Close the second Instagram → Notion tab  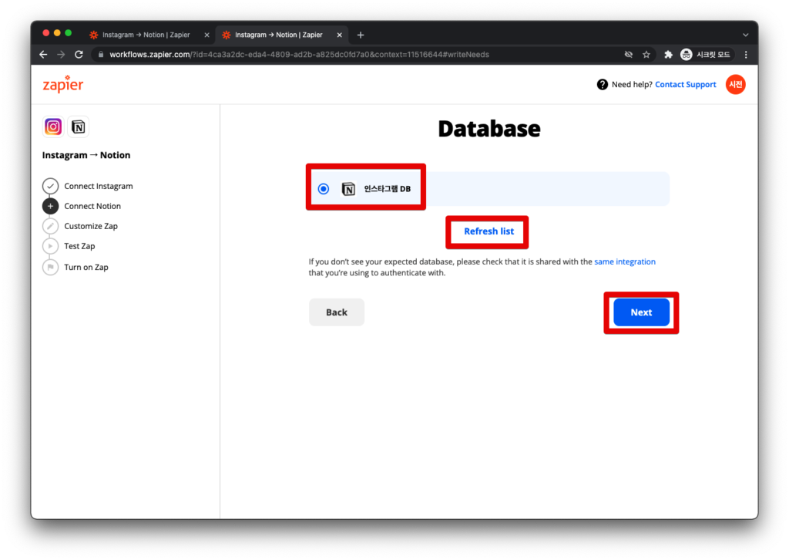click(339, 35)
